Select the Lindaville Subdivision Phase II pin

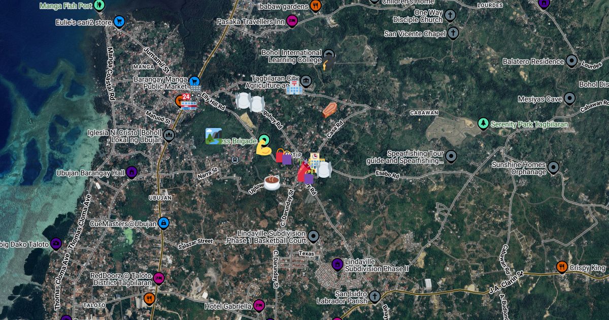tap(337, 264)
